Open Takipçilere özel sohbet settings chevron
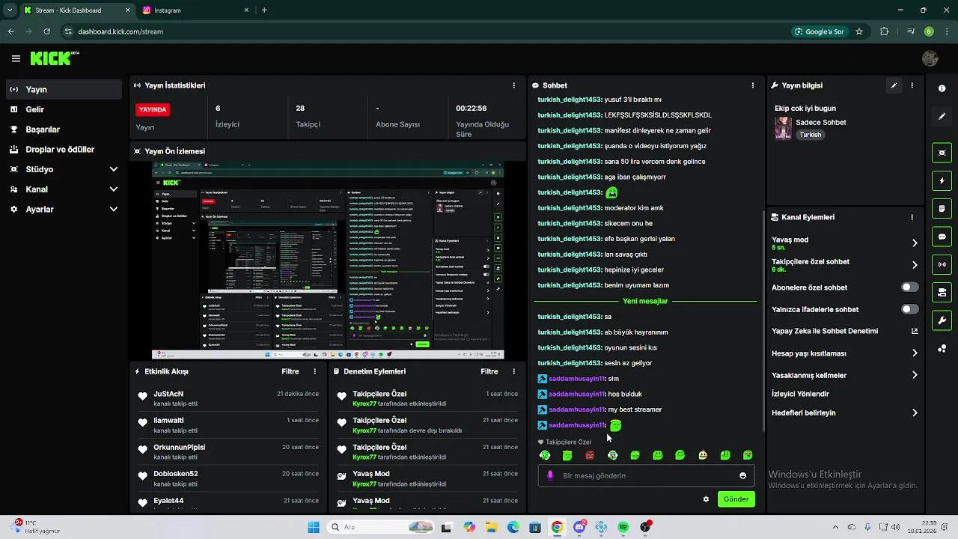The image size is (958, 539). 915,265
